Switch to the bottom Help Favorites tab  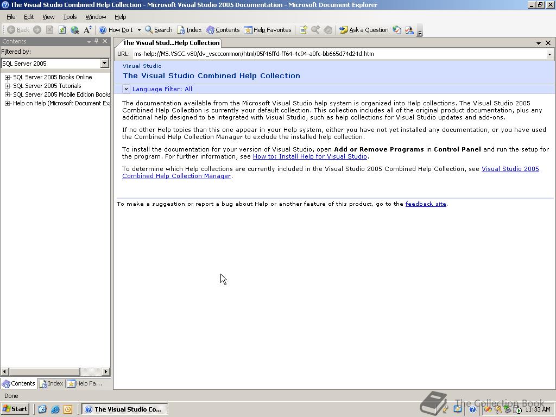point(85,383)
